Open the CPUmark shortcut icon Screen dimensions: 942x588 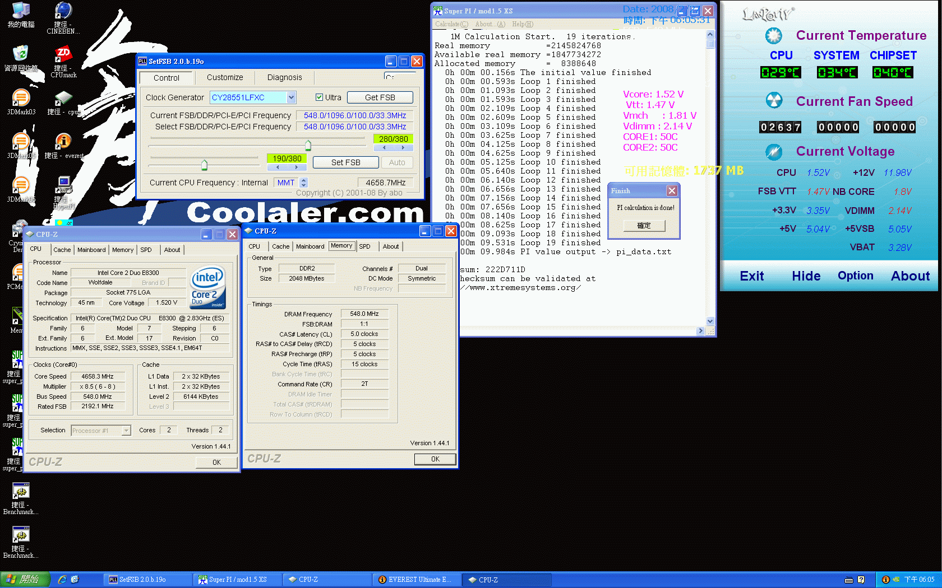(63, 62)
